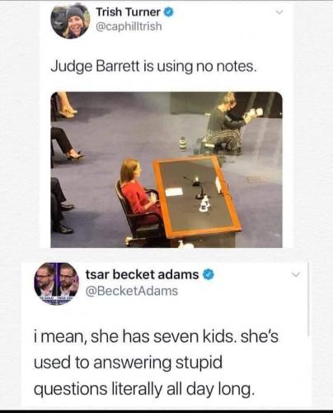Screen dimensions: 333x413
Task: Click the woman in red seated at the desk
Action: click(x=138, y=190)
